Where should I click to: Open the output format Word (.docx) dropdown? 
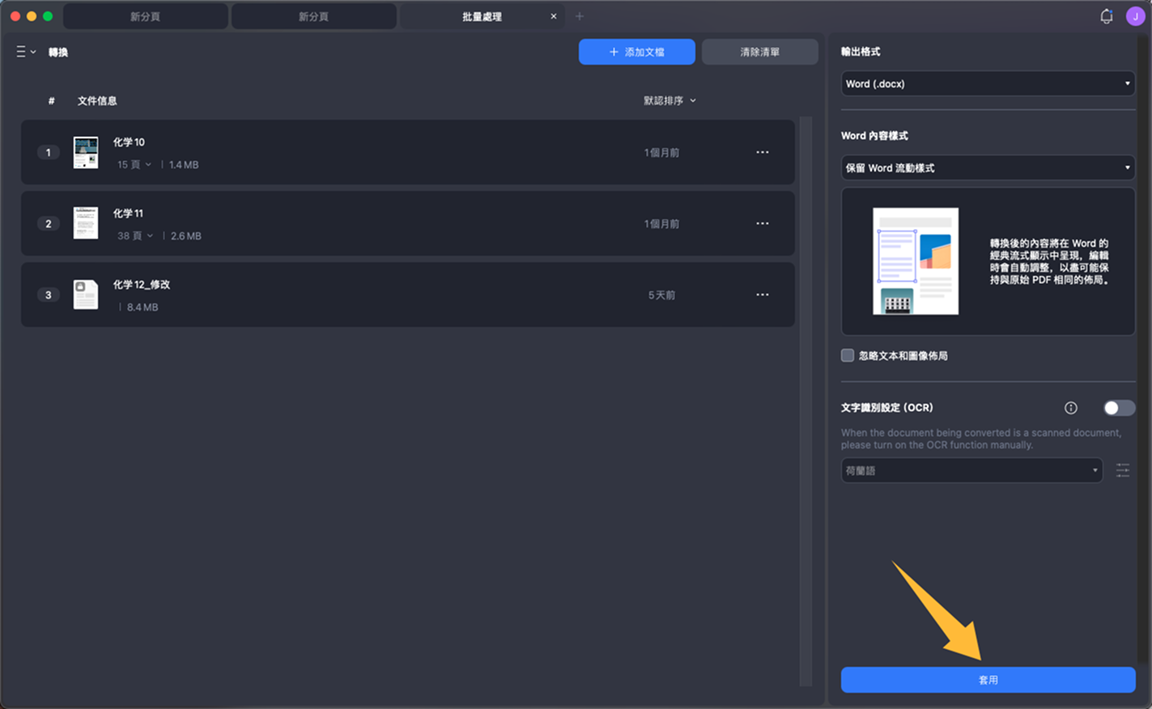pyautogui.click(x=988, y=83)
